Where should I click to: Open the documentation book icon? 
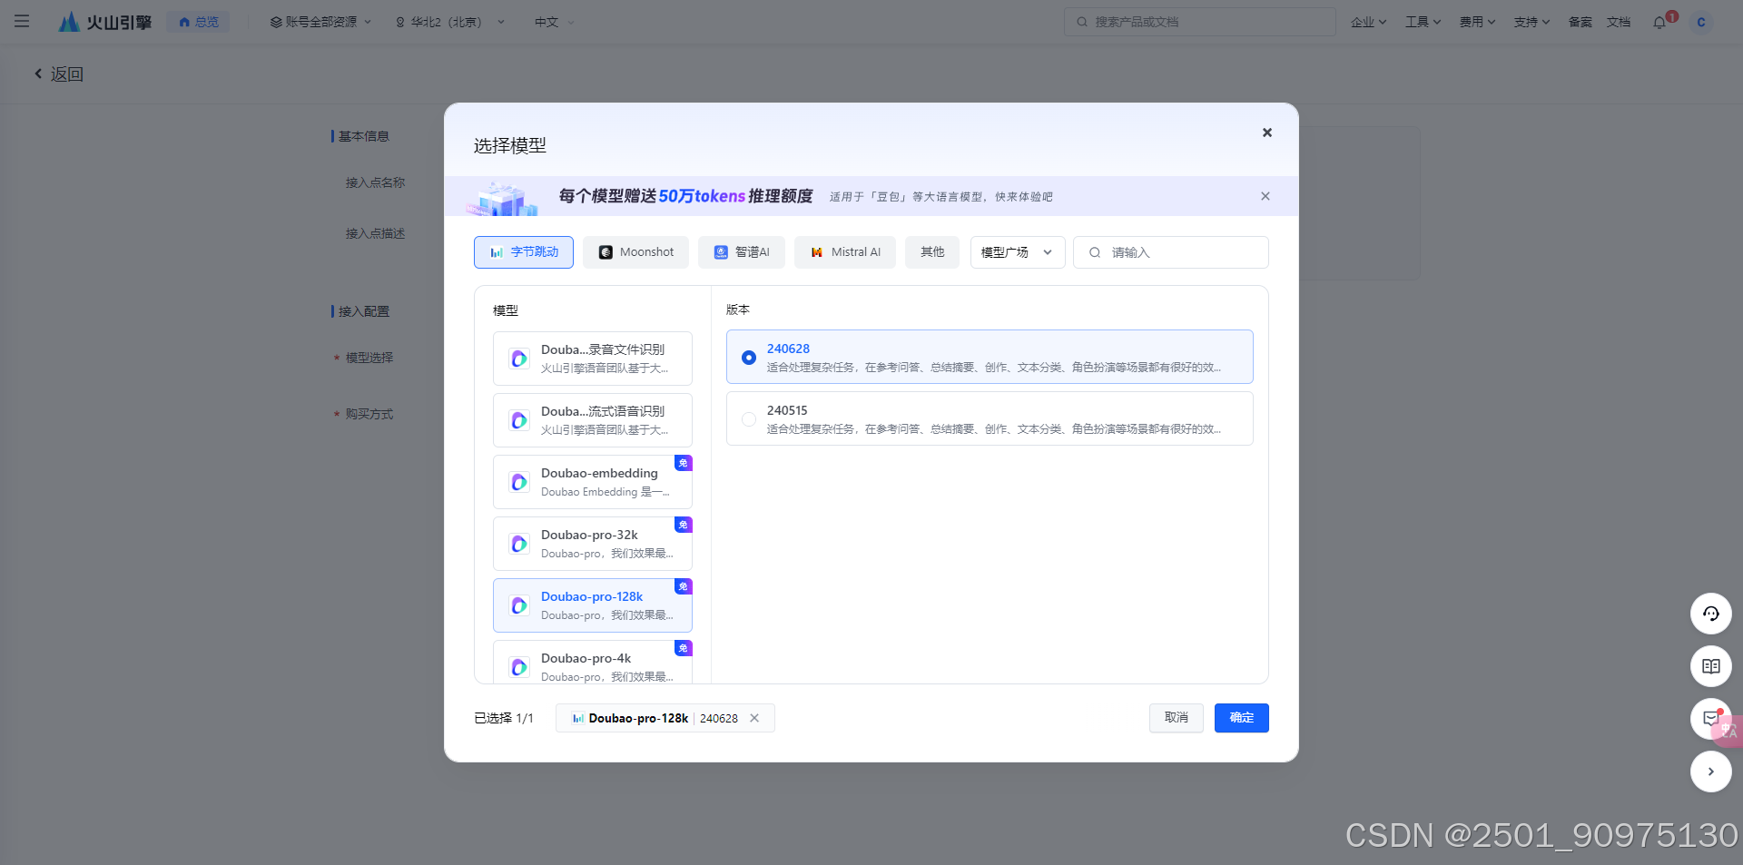(1711, 666)
